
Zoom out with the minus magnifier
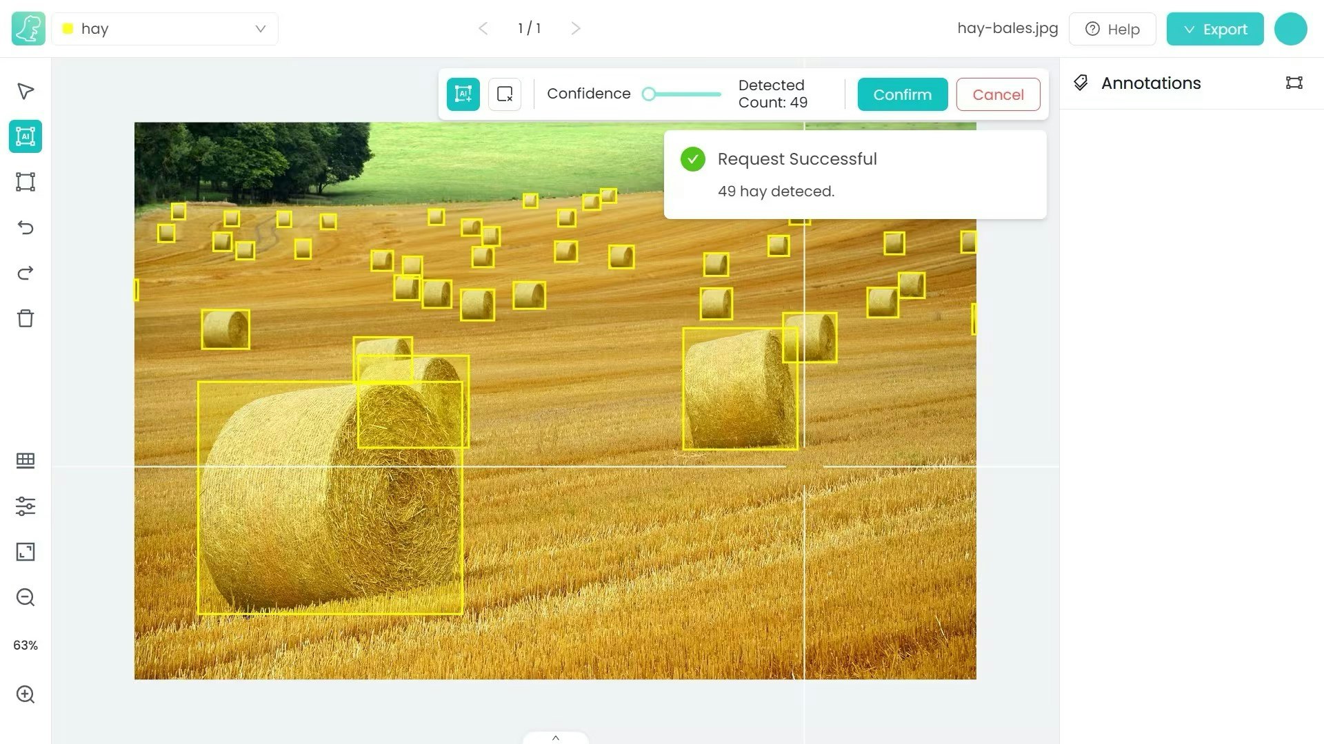point(26,597)
